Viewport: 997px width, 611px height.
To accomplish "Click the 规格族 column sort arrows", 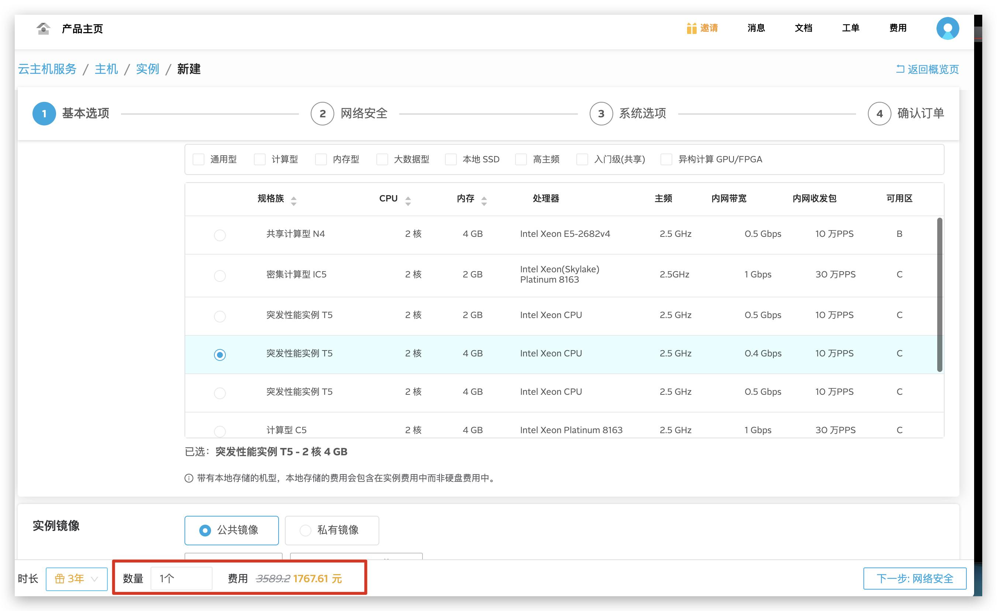I will (294, 201).
